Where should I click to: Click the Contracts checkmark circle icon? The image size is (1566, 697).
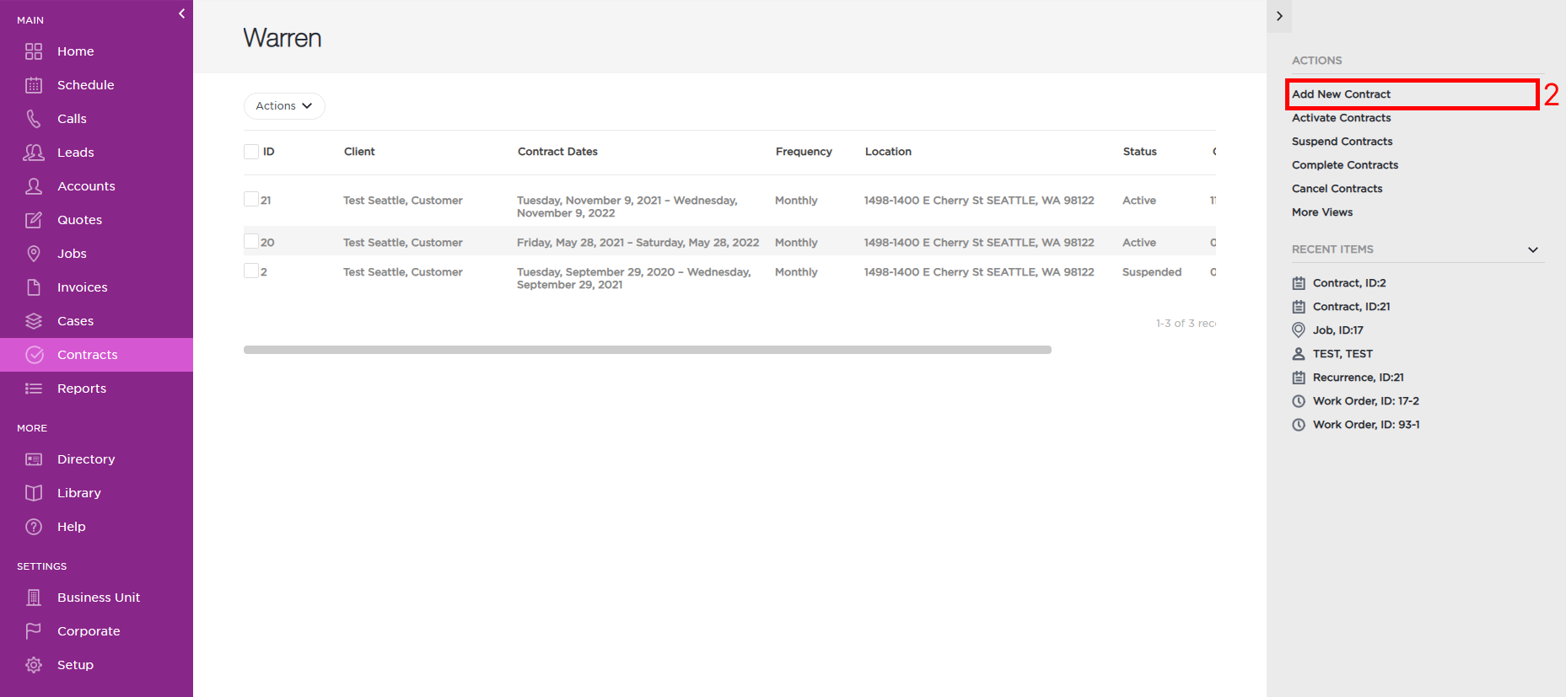coord(34,355)
